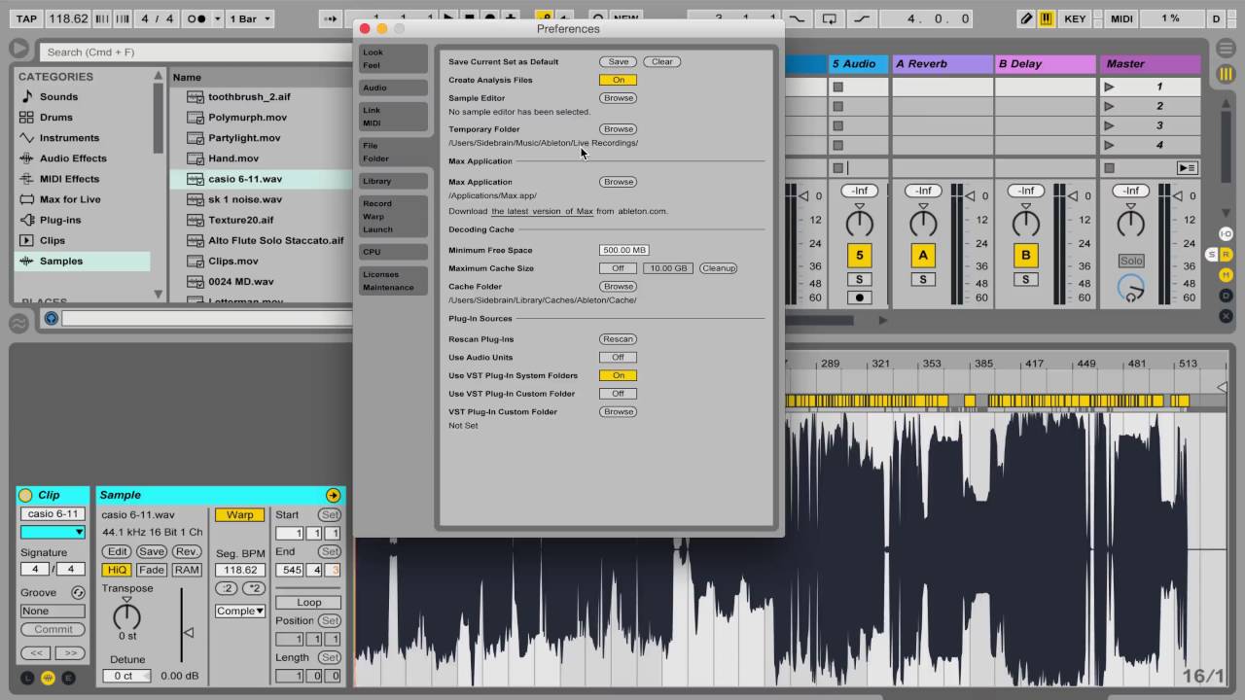
Task: Open the Library preferences tab
Action: (x=392, y=181)
